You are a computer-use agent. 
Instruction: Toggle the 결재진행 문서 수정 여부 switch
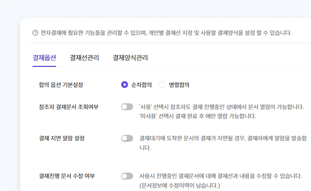coord(127,176)
